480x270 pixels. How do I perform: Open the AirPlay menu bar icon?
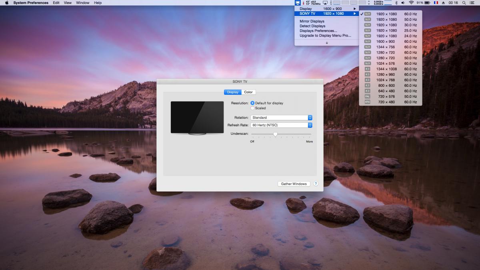(326, 3)
